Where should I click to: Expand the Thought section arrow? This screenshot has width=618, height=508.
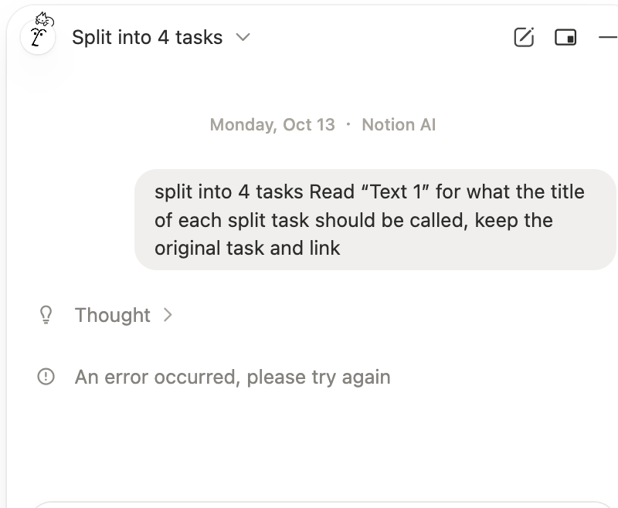click(x=168, y=315)
